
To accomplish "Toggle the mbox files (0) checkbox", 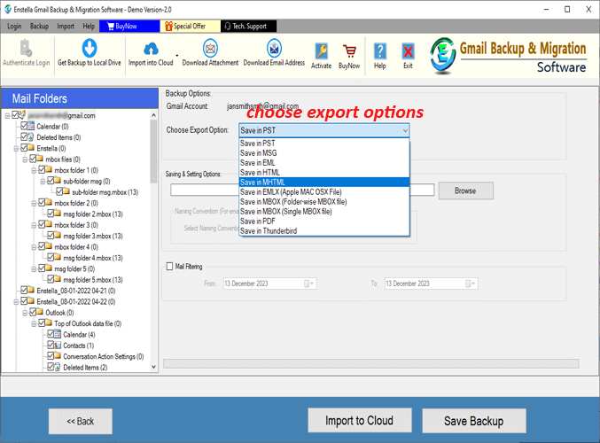I will pos(34,159).
